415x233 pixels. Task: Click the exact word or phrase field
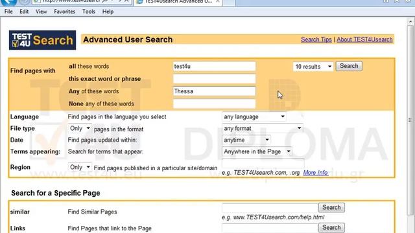point(214,79)
